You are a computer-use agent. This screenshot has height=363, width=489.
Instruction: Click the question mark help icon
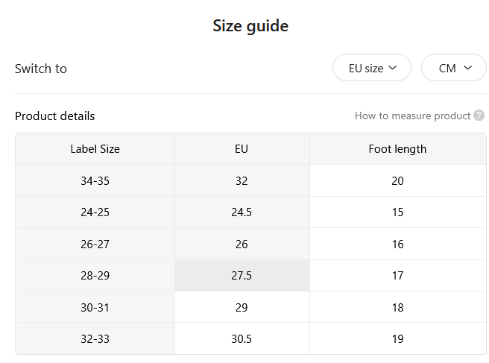click(x=479, y=116)
